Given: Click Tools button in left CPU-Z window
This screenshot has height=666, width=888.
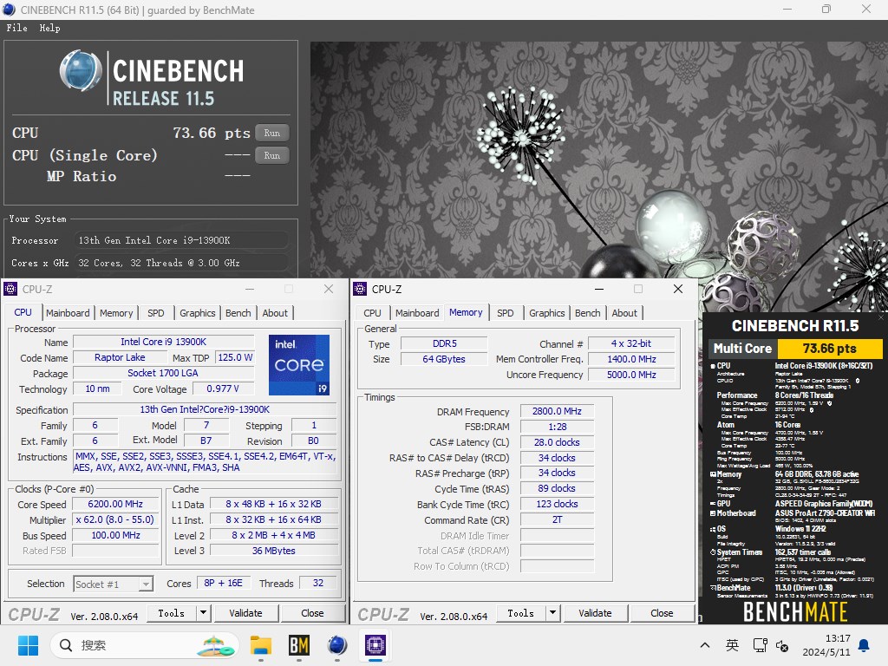Looking at the screenshot, I should (171, 613).
